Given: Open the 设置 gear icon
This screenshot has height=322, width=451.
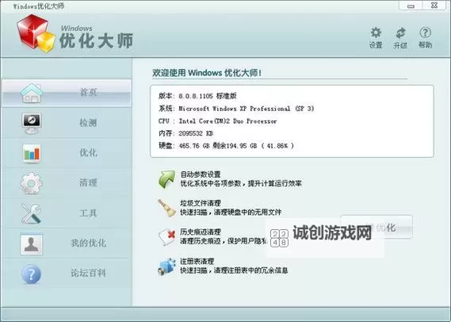Looking at the screenshot, I should coord(376,33).
